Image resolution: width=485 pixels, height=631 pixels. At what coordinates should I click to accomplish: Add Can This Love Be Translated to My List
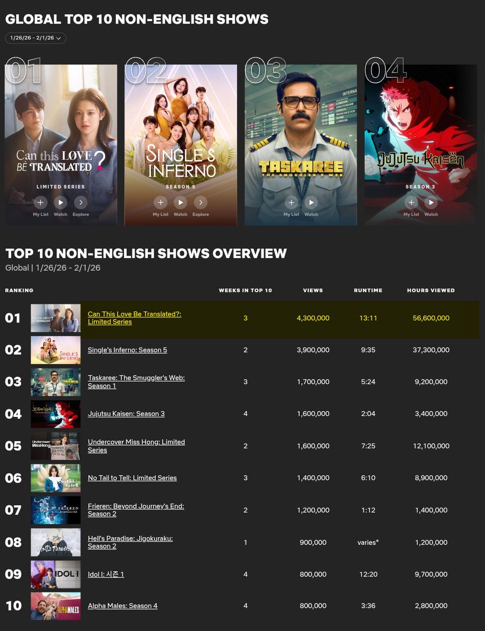tap(41, 202)
